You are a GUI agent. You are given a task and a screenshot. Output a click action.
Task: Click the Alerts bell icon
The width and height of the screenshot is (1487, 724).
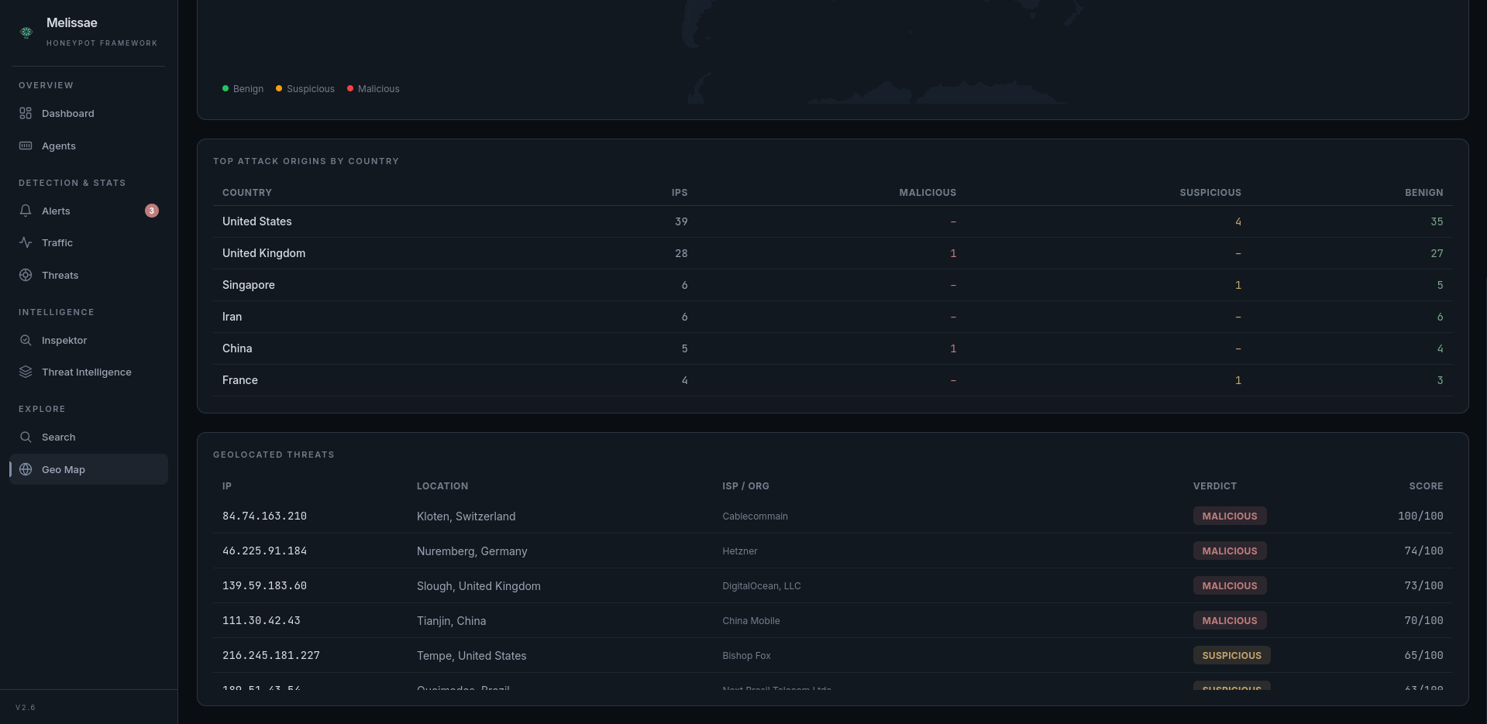(x=26, y=211)
